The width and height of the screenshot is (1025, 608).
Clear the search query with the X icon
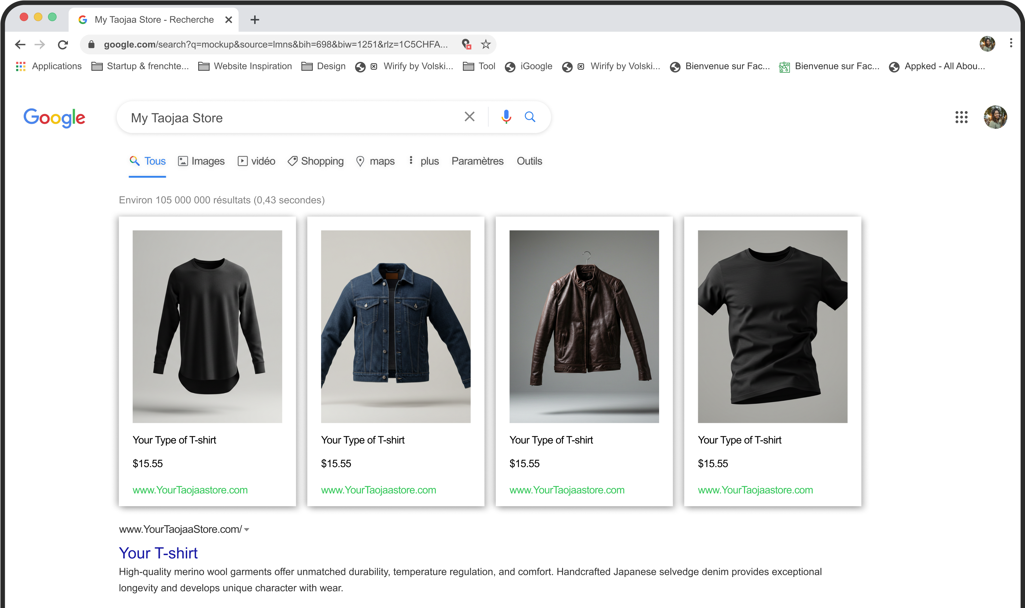pyautogui.click(x=470, y=117)
